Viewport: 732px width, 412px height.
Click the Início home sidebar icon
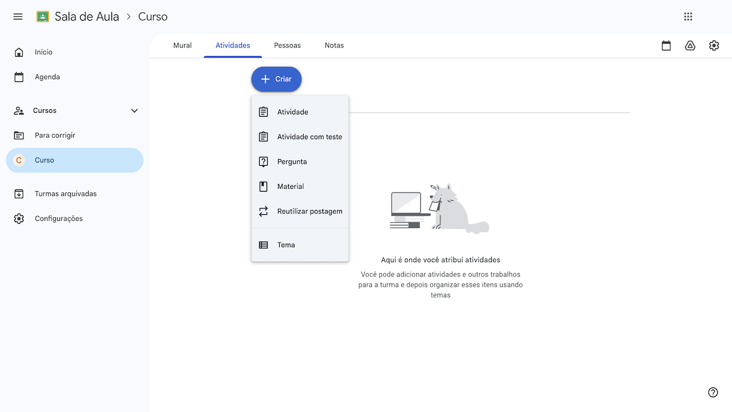19,51
